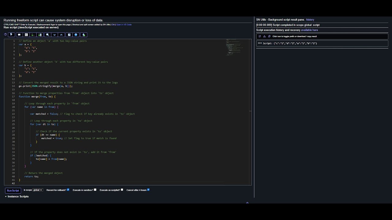
Task: Click the document lines icon in editor toolbar
Action: 26,35
